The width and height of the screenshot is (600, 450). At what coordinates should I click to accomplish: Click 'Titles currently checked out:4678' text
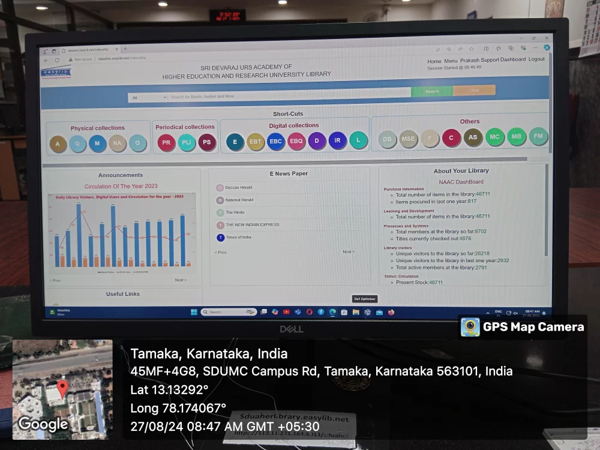434,238
